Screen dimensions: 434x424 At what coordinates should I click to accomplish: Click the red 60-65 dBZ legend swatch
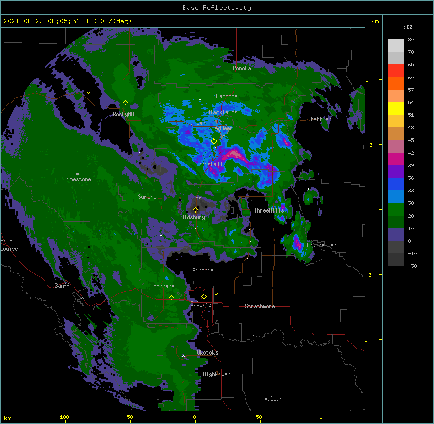[x=396, y=71]
